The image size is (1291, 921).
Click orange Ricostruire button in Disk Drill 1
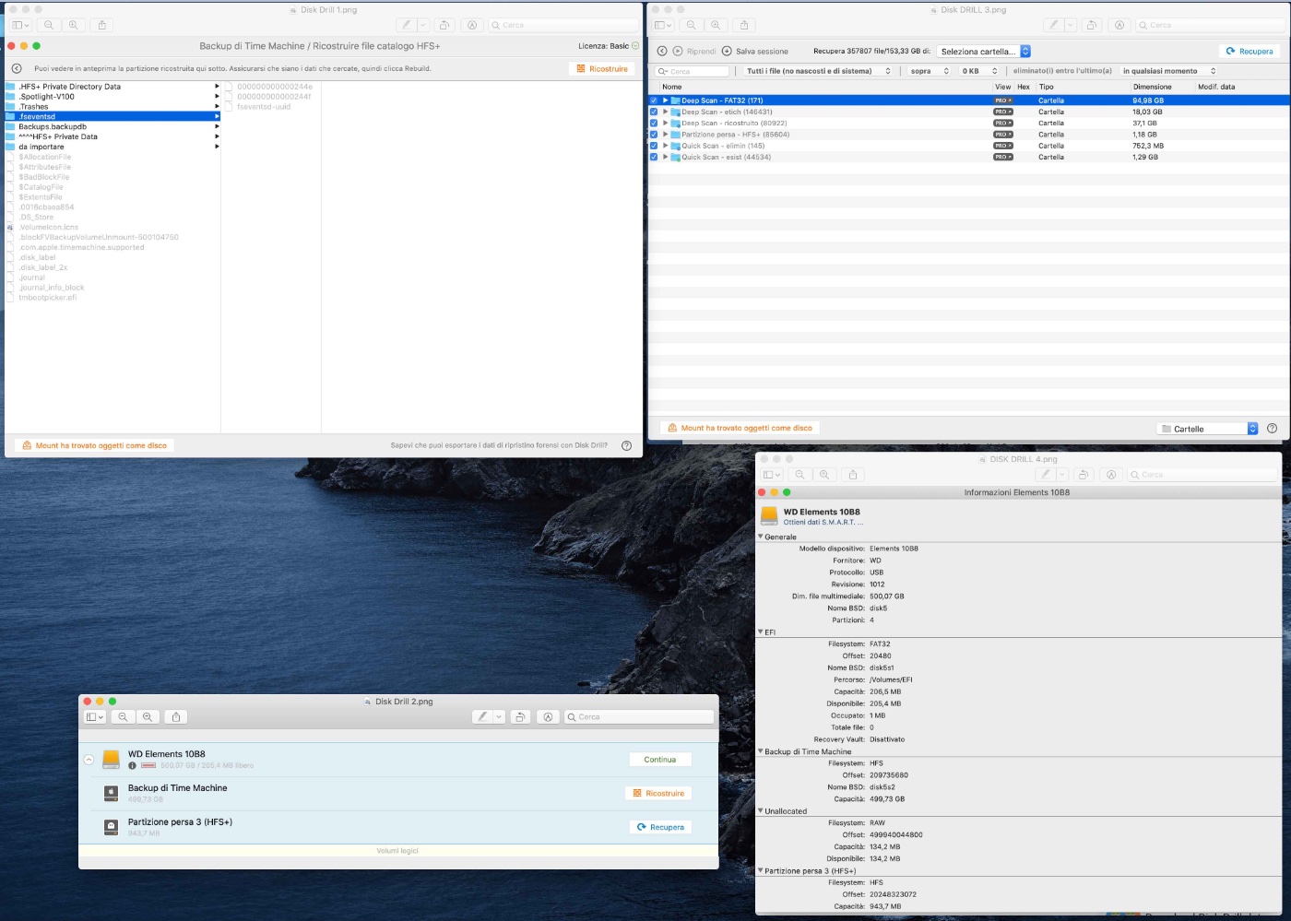(601, 69)
